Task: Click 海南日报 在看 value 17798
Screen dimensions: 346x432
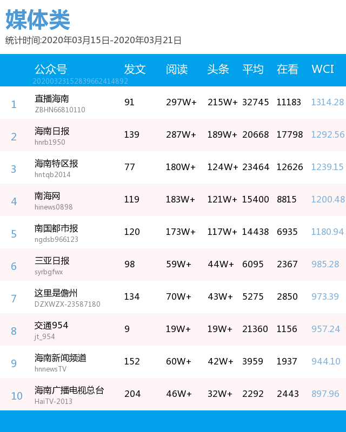Action: [x=290, y=134]
